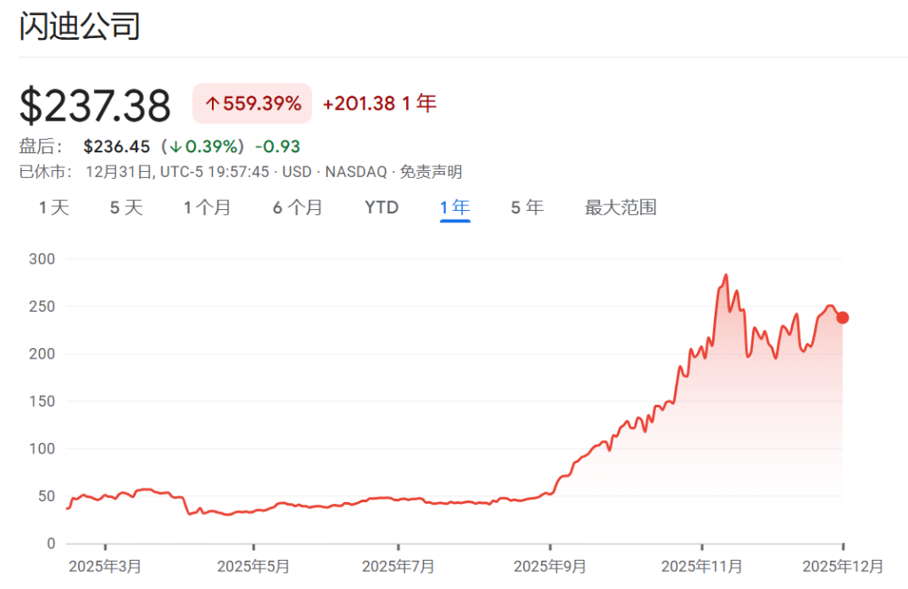Switch to the "5天" time range tab
This screenshot has height=589, width=908.
[125, 207]
